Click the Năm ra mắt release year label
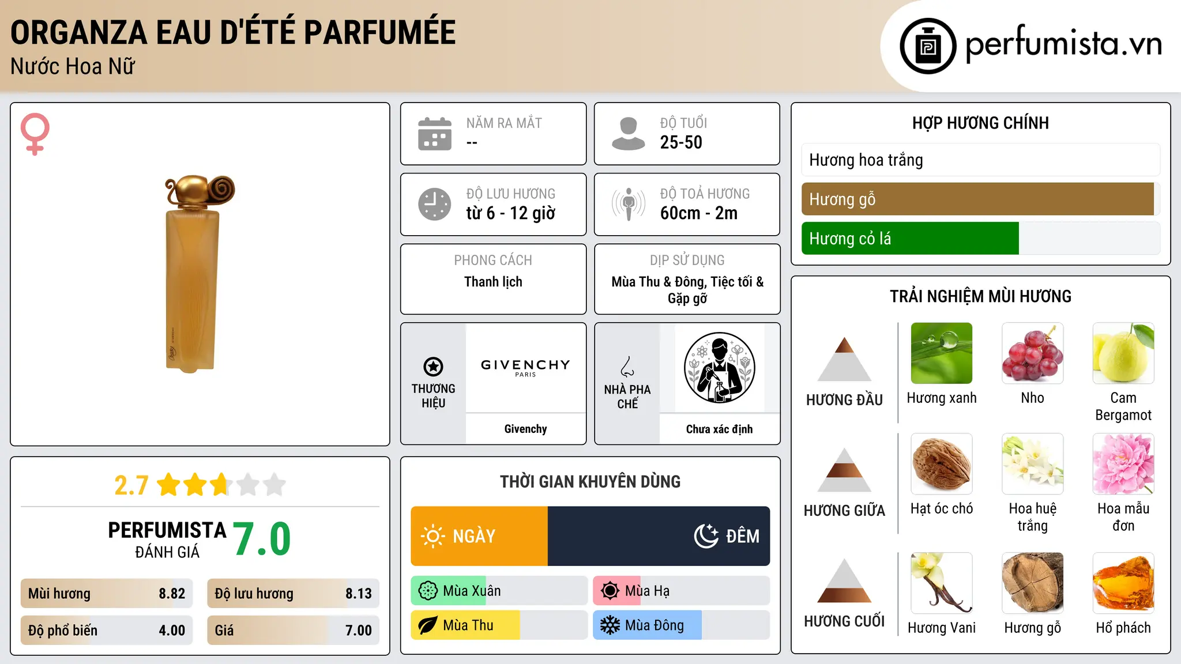This screenshot has width=1181, height=664. click(504, 123)
